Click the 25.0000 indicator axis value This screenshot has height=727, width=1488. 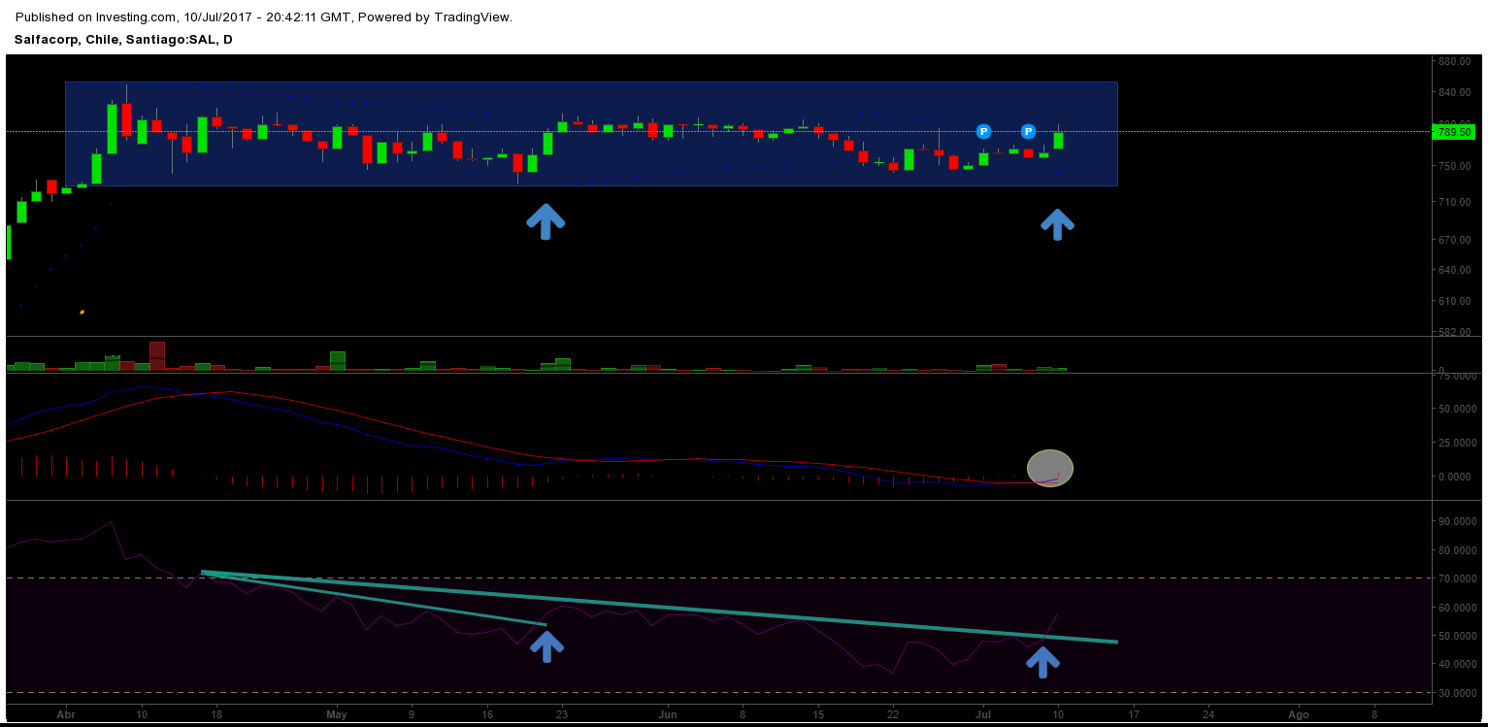pyautogui.click(x=1456, y=444)
